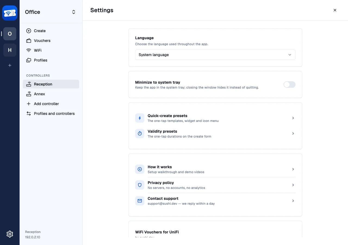The width and height of the screenshot is (348, 245).
Task: Click "The one-tap durations on the create form"
Action: 179,136
